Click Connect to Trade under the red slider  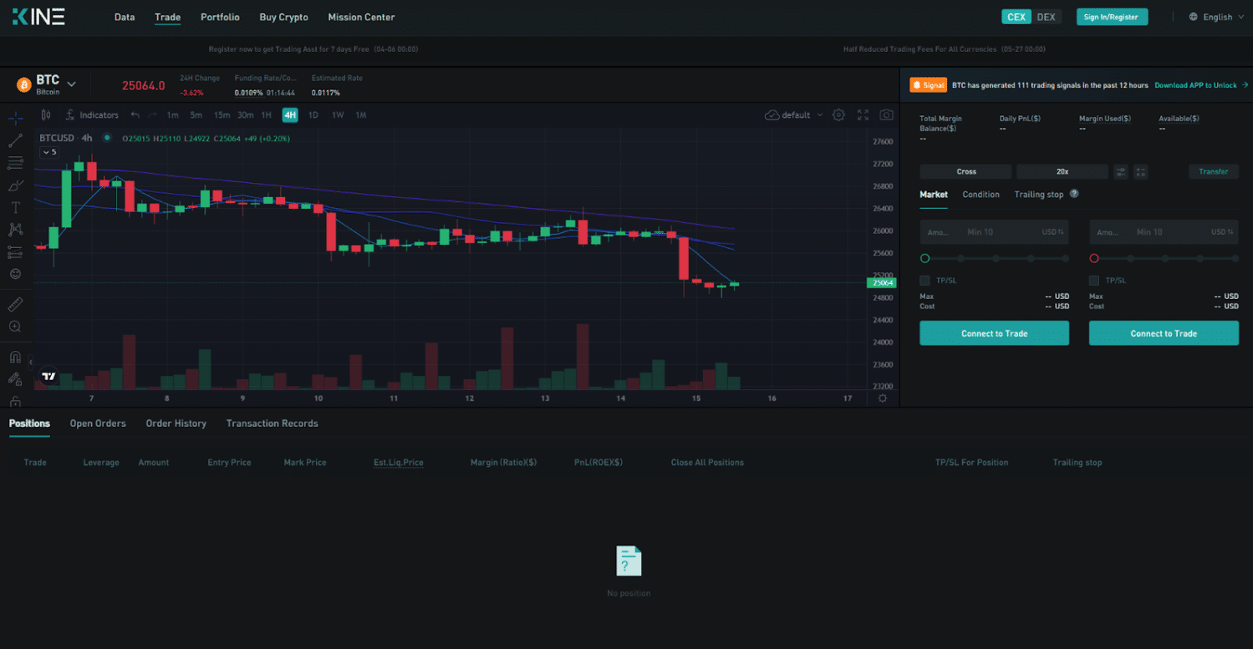coord(1164,333)
